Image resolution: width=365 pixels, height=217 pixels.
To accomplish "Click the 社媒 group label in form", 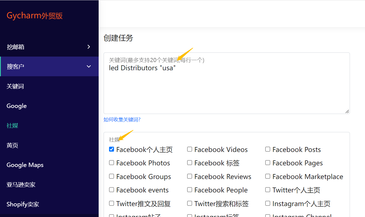I will tap(115, 140).
